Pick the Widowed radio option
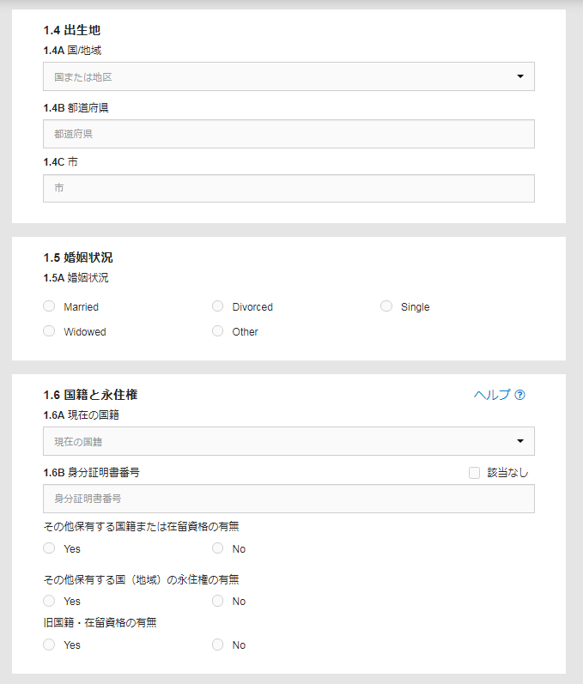This screenshot has height=684, width=583. click(x=50, y=331)
